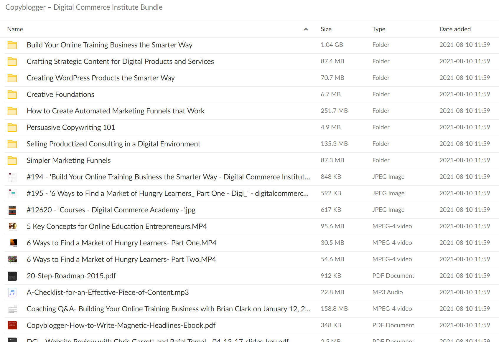Click folder icon for Creating WordPress Products
Screen dimensions: 499x342
(12, 78)
